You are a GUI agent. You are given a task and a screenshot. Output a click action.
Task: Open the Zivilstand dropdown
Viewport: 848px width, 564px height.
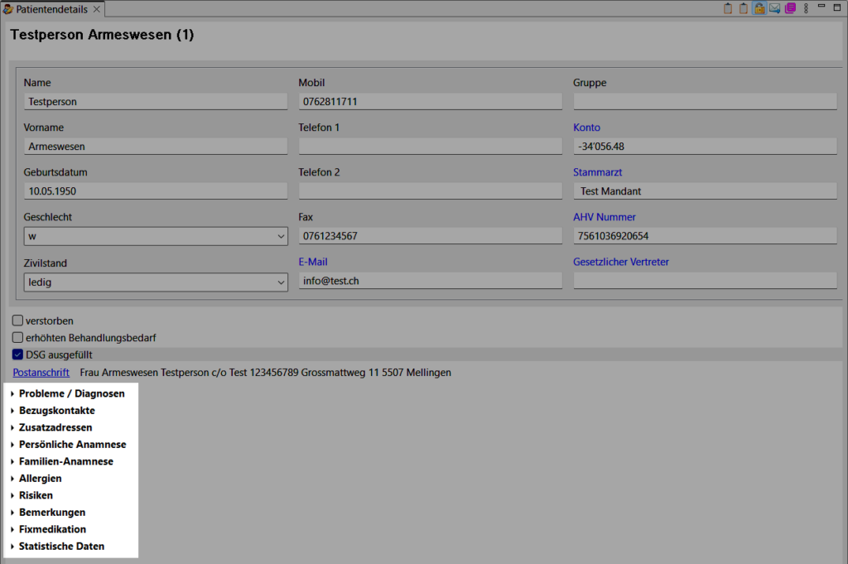tap(155, 282)
